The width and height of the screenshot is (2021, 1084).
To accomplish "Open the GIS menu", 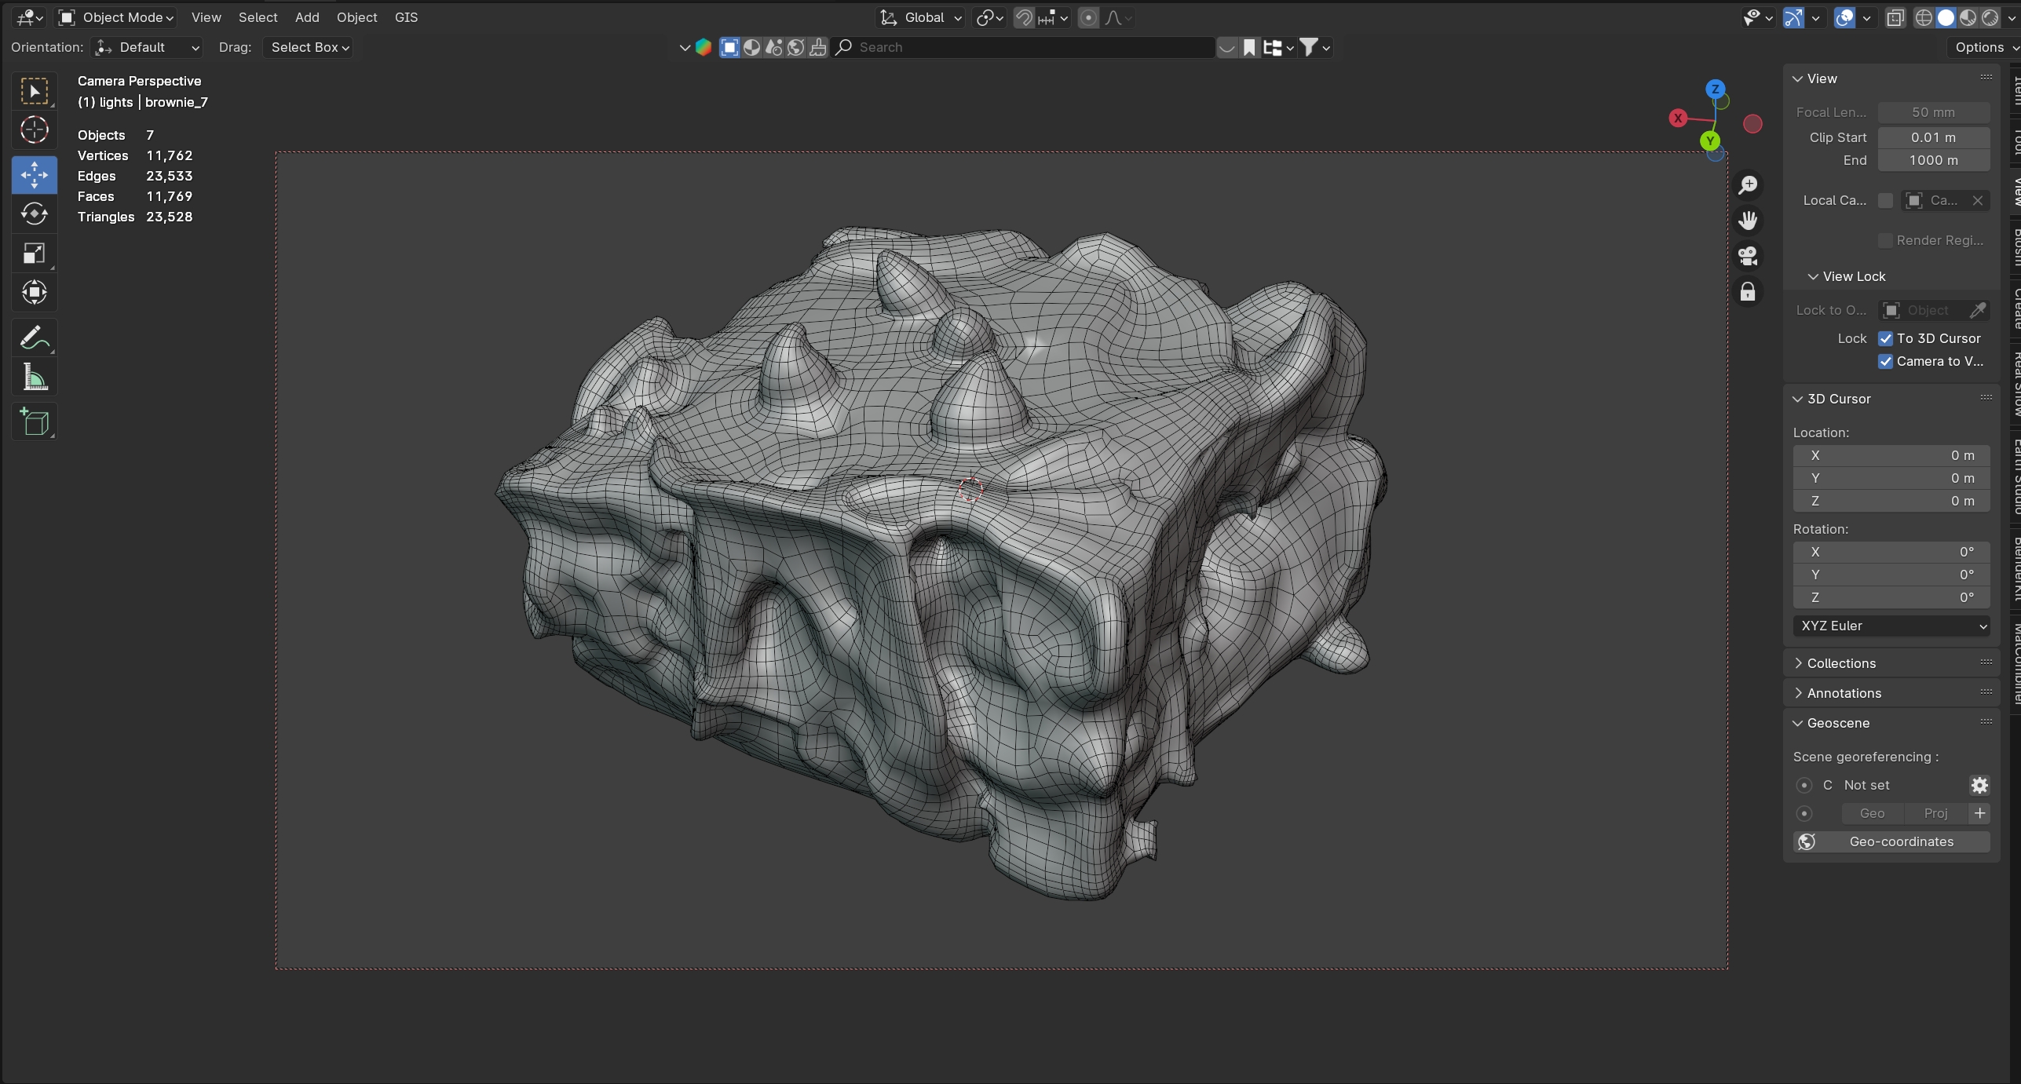I will click(406, 17).
